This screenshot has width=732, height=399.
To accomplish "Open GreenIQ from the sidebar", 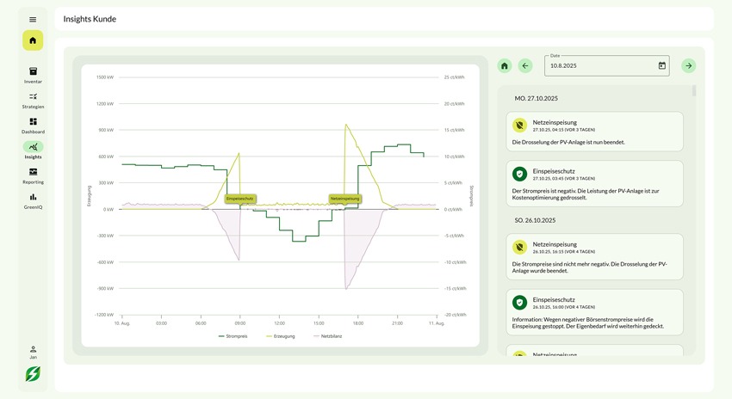I will click(33, 200).
